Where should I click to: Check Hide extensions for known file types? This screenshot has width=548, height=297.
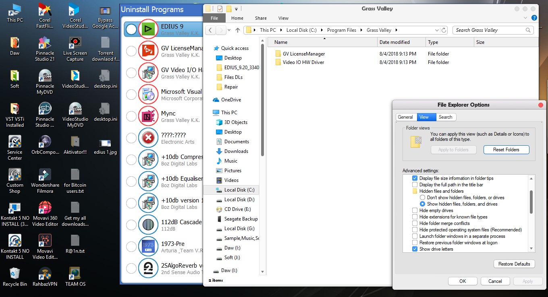[x=415, y=217]
